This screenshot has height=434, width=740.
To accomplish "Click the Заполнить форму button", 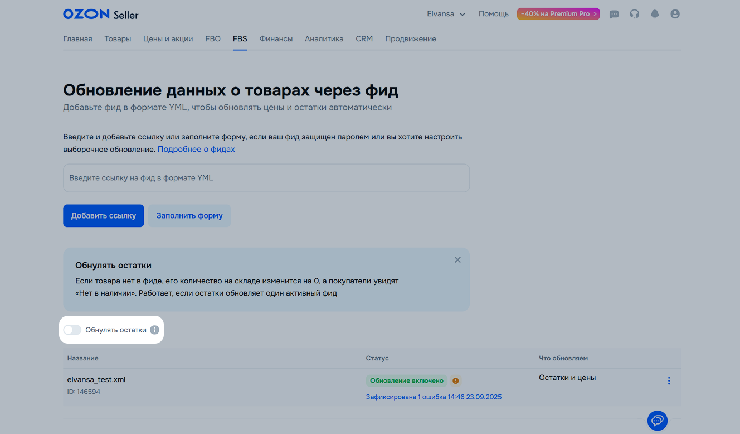I will [x=189, y=216].
